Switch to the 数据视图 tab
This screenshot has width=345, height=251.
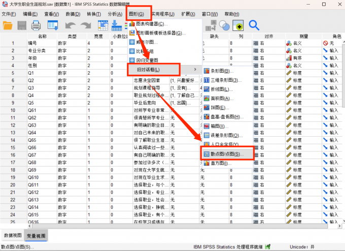(13, 235)
